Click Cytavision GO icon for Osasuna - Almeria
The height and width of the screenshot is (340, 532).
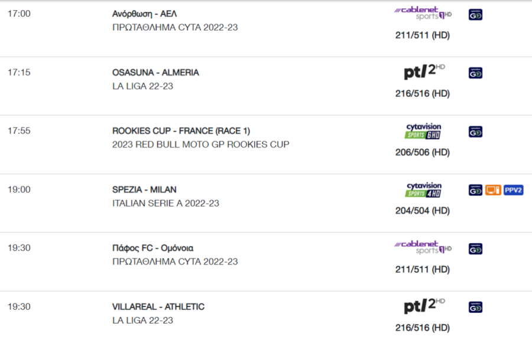tap(475, 73)
